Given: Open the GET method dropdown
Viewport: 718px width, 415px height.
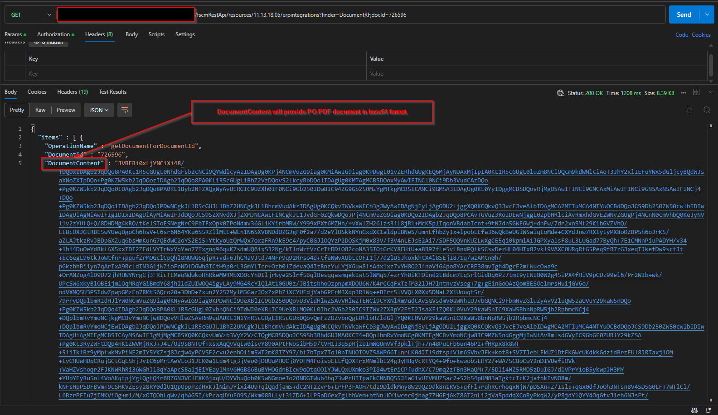Looking at the screenshot, I should pyautogui.click(x=31, y=15).
